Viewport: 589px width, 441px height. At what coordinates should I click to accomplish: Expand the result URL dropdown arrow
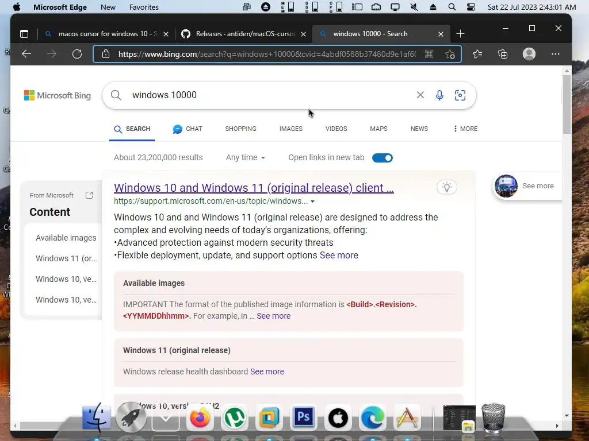tap(312, 202)
